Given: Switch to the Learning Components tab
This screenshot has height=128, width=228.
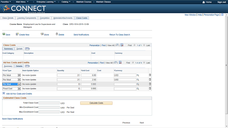Looking at the screenshot, I should pyautogui.click(x=27, y=18).
